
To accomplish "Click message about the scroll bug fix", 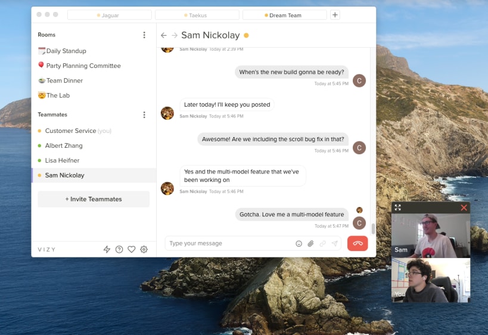I will pyautogui.click(x=273, y=139).
